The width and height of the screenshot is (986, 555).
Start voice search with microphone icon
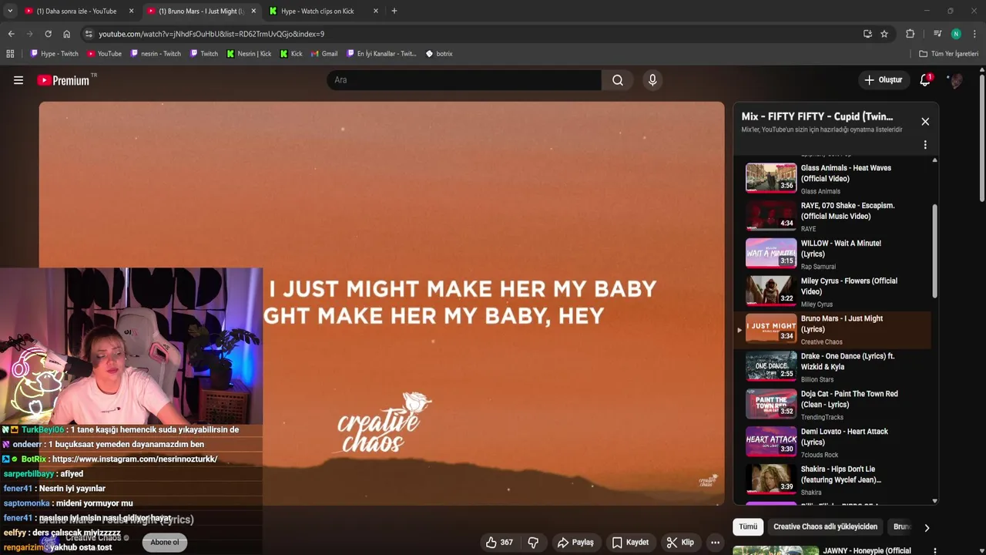[x=652, y=80]
